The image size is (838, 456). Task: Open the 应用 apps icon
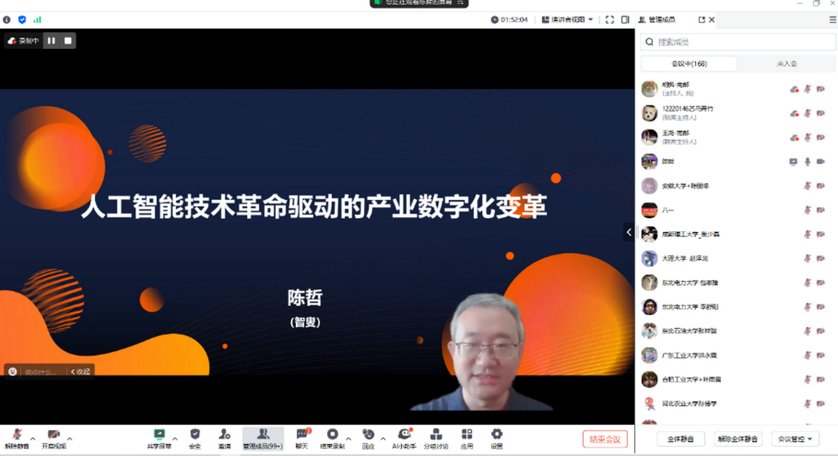466,434
